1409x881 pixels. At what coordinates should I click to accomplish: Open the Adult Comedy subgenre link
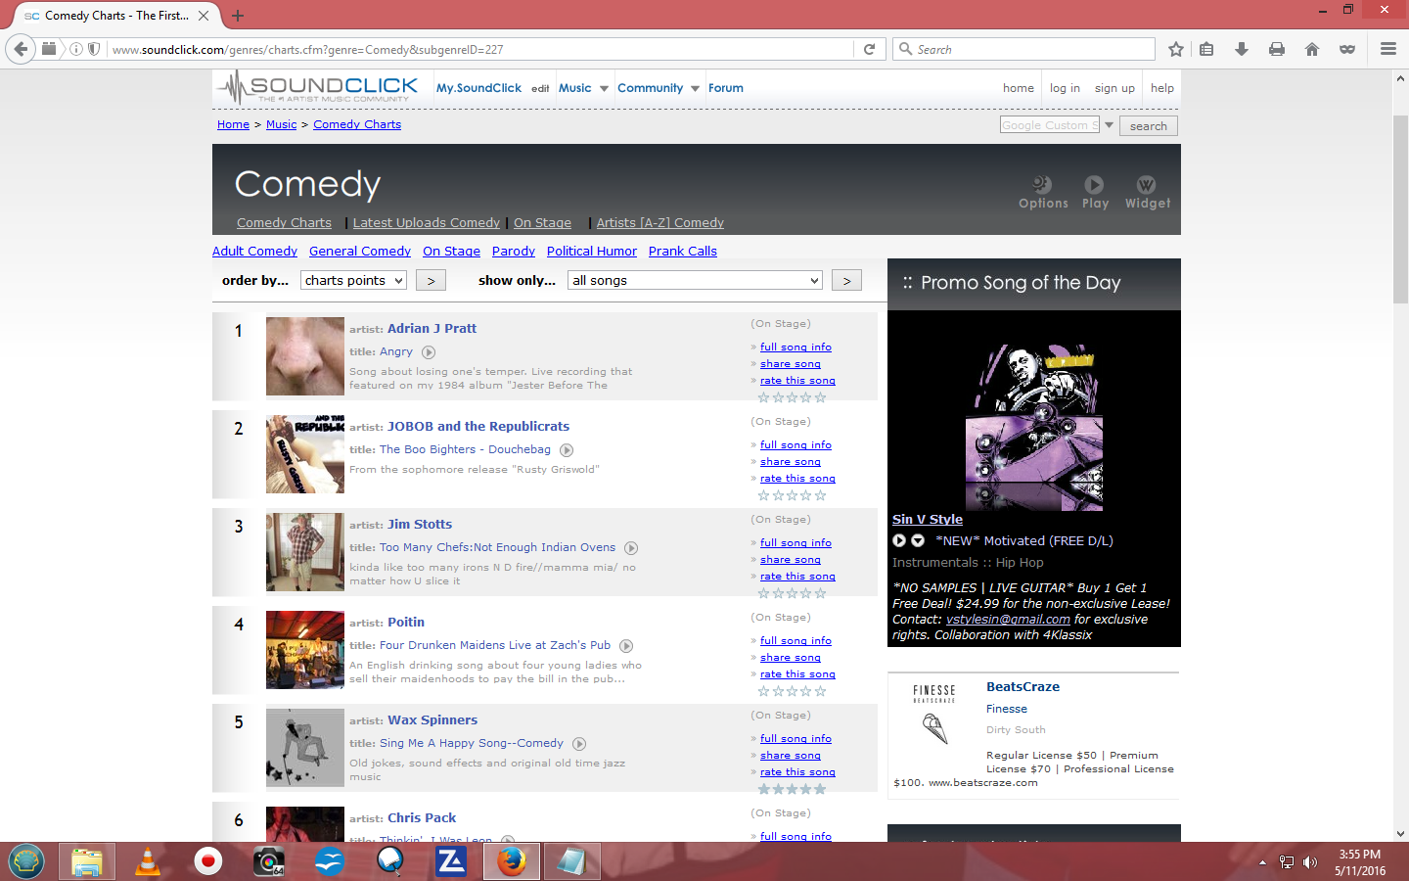pos(254,252)
